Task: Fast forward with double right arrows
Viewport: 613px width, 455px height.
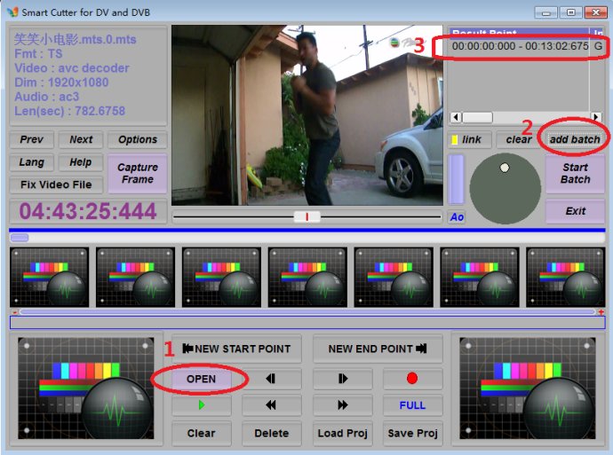Action: point(342,405)
